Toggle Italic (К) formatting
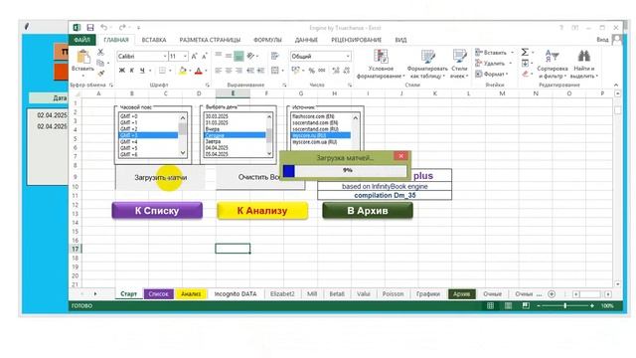This screenshot has height=358, width=636. 132,71
